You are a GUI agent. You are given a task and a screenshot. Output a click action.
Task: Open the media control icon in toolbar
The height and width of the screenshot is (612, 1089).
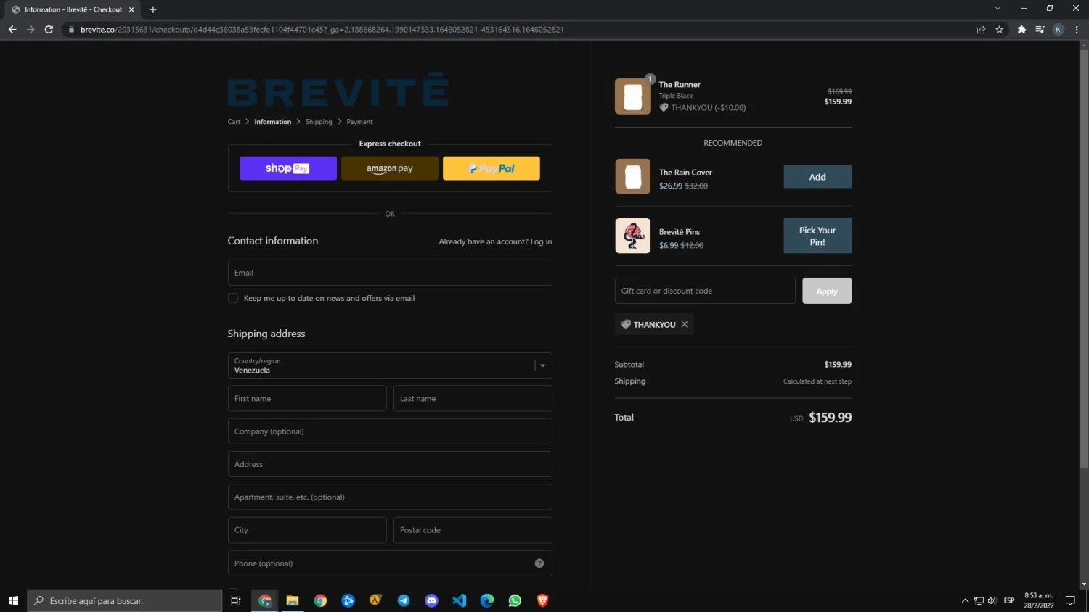click(1040, 30)
